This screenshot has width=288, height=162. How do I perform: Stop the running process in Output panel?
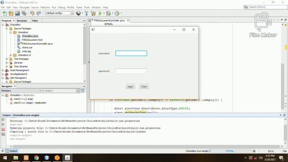(x=3, y=129)
